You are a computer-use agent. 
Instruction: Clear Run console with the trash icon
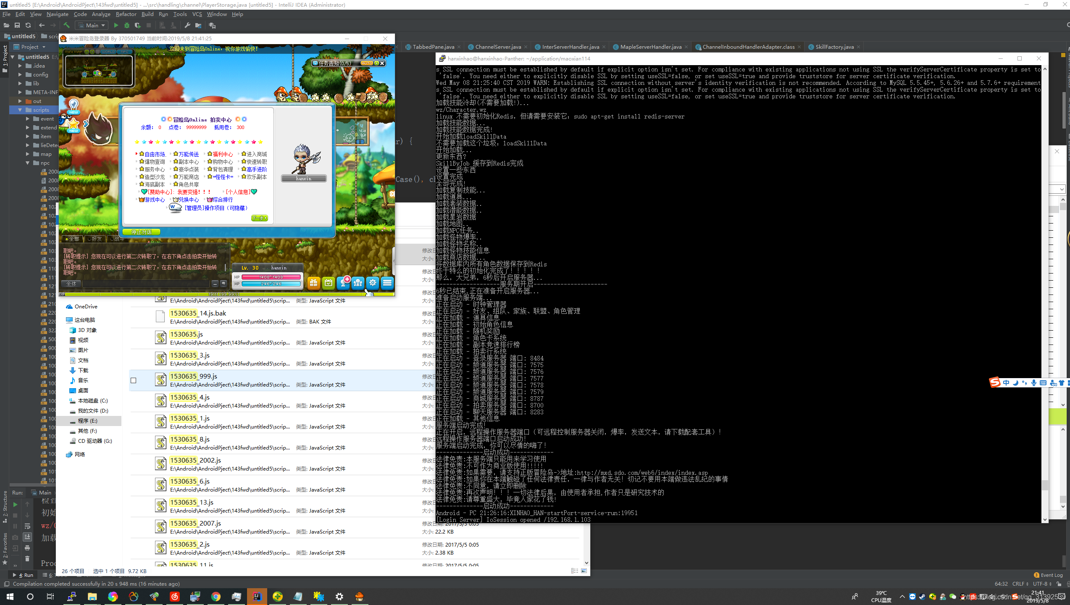click(x=27, y=559)
